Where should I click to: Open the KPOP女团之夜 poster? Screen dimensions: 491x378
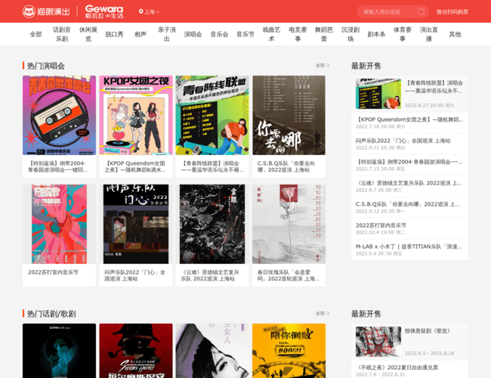(x=136, y=115)
